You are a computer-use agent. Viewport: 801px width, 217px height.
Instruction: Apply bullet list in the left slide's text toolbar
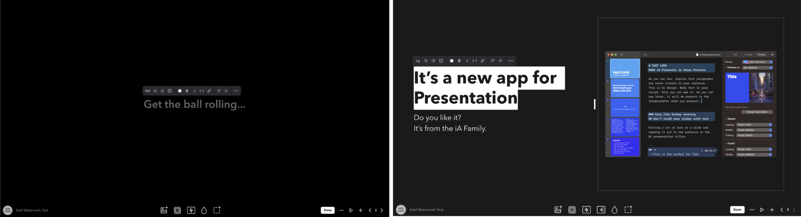point(155,91)
